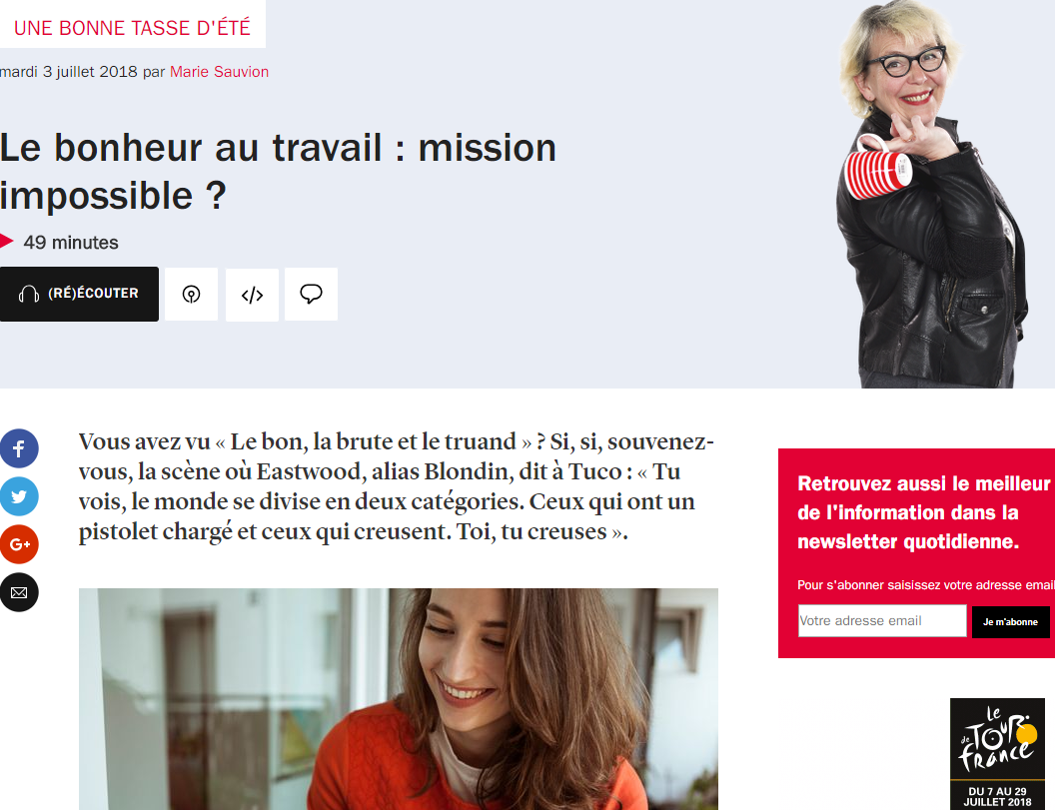Click the article title headline

278,172
